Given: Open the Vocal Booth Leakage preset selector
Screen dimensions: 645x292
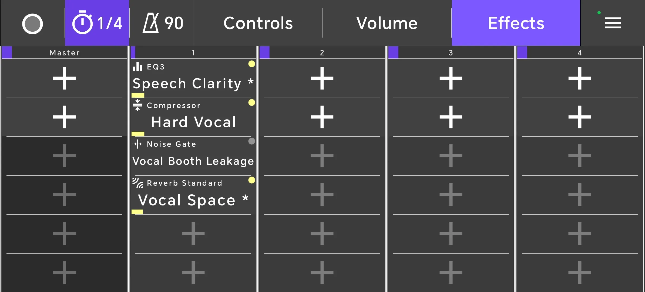Looking at the screenshot, I should (x=193, y=161).
